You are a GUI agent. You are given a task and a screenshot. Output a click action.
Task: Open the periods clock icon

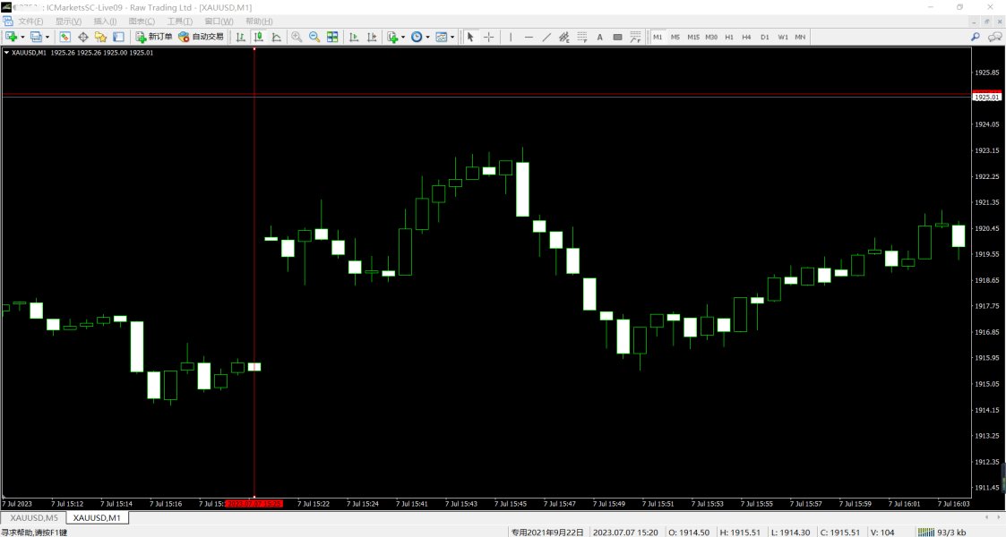coord(417,38)
